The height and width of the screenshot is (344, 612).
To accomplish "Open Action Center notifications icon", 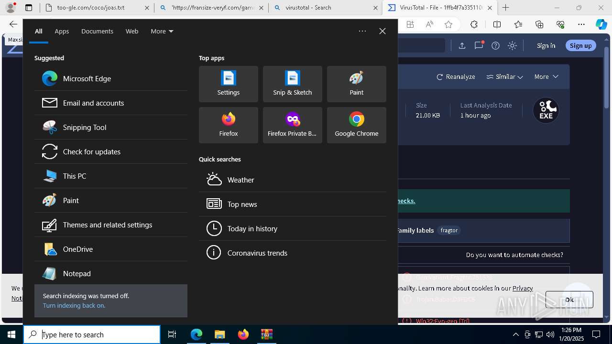I will 597,334.
